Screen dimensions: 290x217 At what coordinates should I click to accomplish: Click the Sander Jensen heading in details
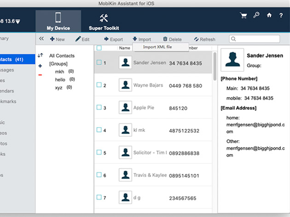pos(265,56)
